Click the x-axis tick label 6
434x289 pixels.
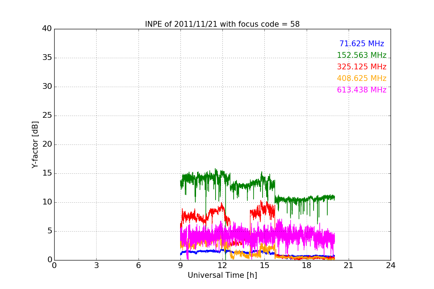click(x=138, y=266)
